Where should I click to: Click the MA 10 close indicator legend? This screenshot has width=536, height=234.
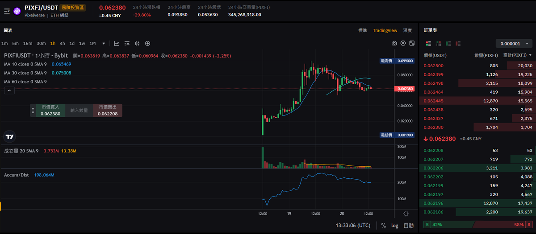(x=25, y=64)
